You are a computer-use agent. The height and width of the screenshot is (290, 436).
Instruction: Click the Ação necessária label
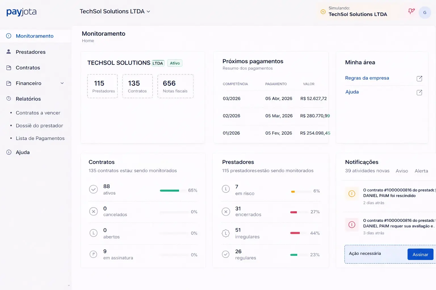[x=365, y=253]
